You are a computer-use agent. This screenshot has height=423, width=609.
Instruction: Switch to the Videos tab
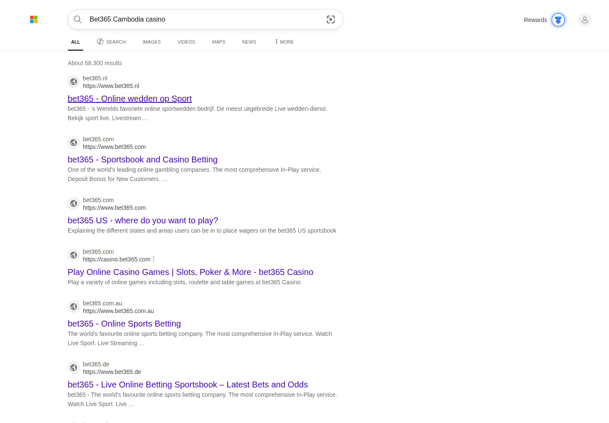(x=187, y=42)
